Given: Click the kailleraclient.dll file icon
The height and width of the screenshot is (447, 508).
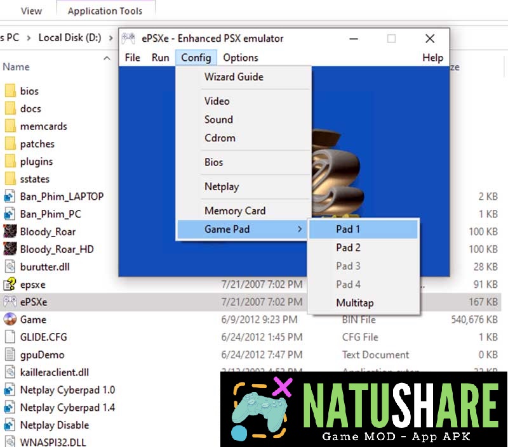Looking at the screenshot, I should (x=10, y=372).
